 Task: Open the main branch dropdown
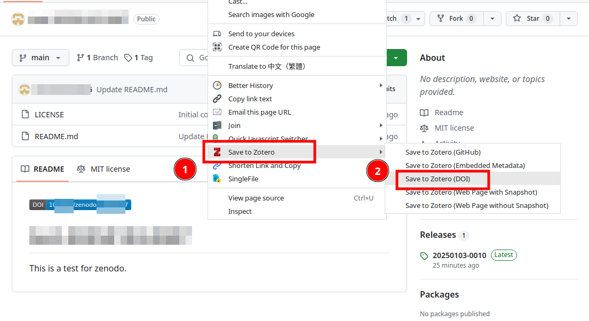[41, 58]
